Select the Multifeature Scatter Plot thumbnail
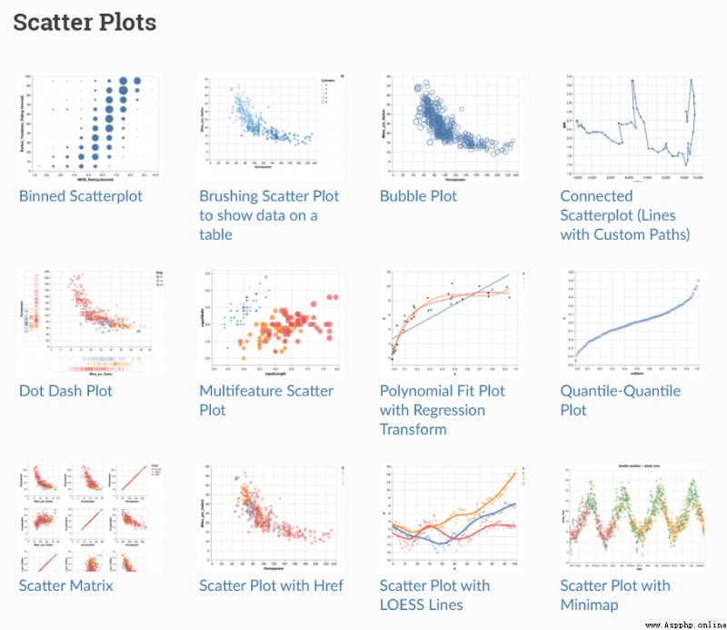This screenshot has height=630, width=727. click(272, 323)
